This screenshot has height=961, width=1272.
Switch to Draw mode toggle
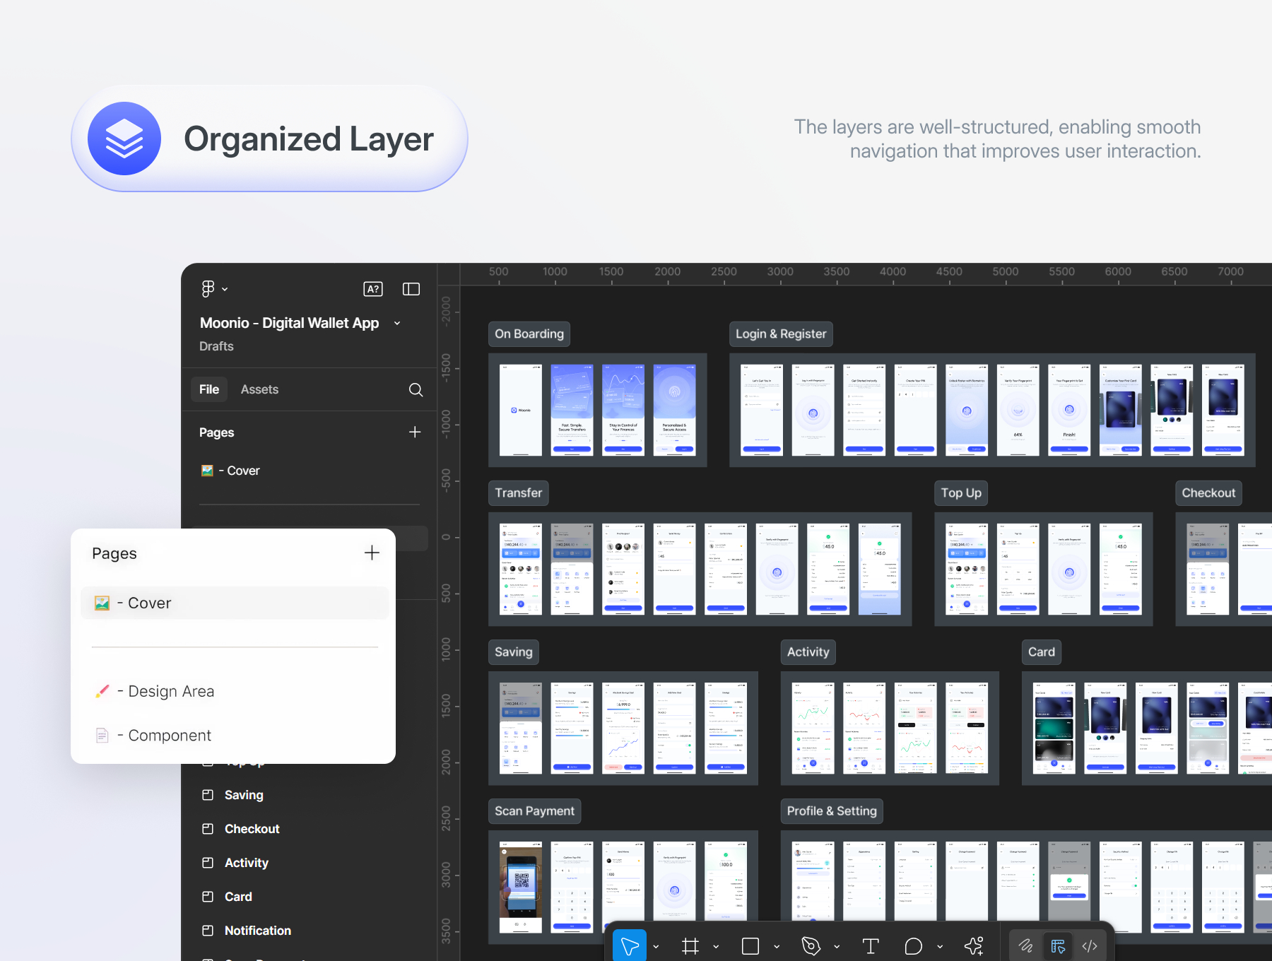coord(1025,946)
